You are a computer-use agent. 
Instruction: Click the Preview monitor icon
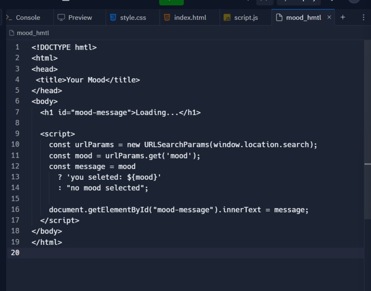(x=61, y=17)
